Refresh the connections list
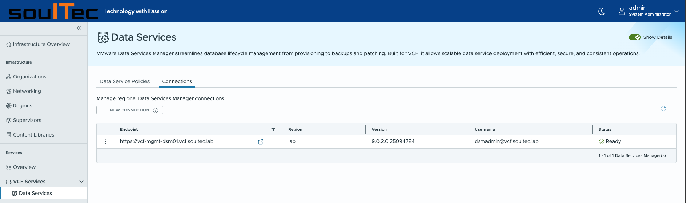Viewport: 686px width, 203px height. click(663, 109)
